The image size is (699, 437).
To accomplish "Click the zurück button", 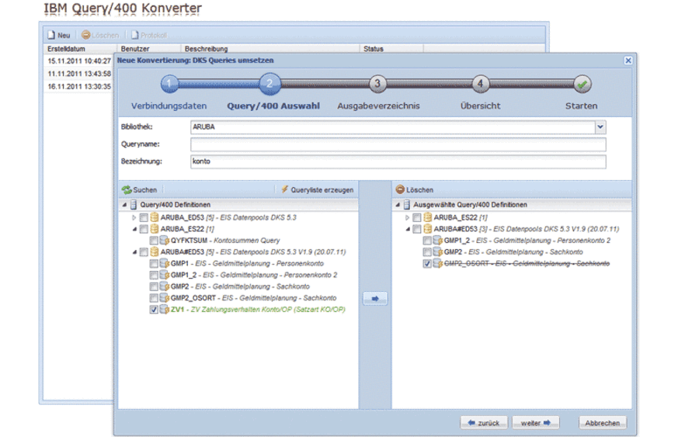I will 484,423.
